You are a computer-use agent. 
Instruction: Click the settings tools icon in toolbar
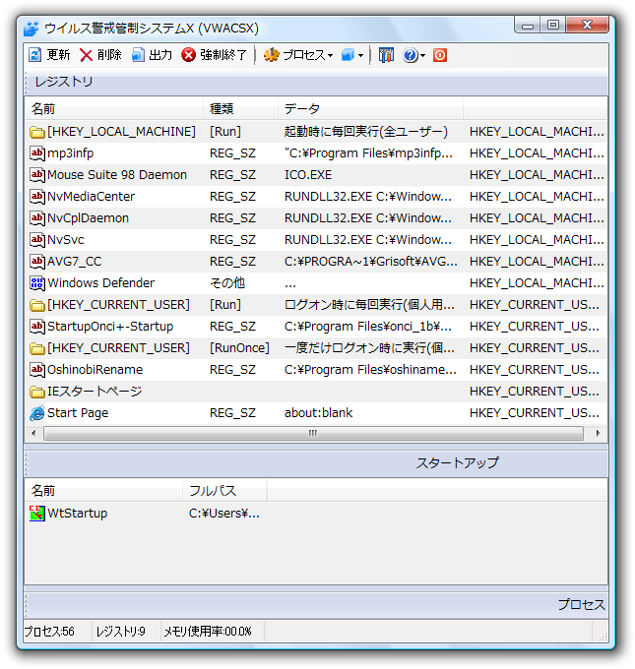(386, 55)
